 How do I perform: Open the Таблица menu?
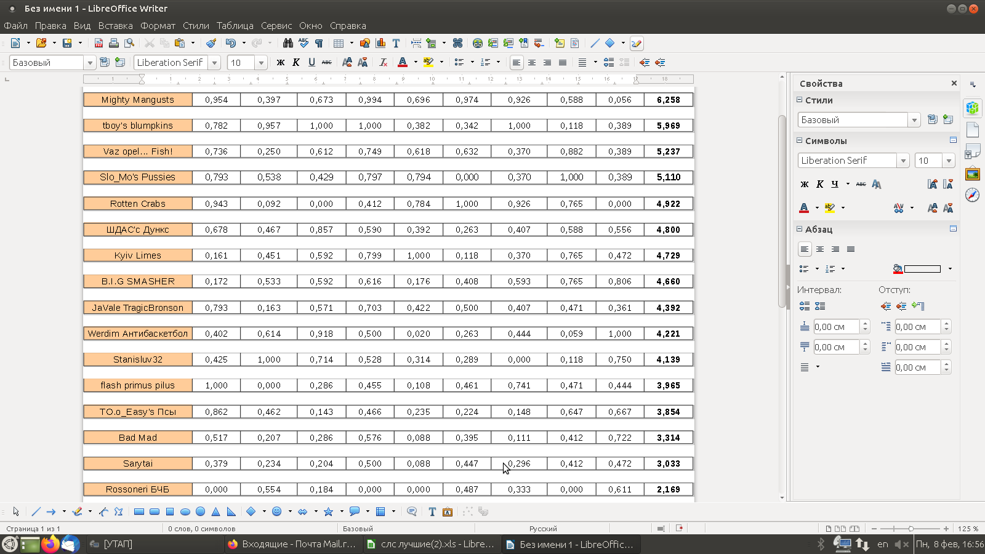[x=235, y=26]
